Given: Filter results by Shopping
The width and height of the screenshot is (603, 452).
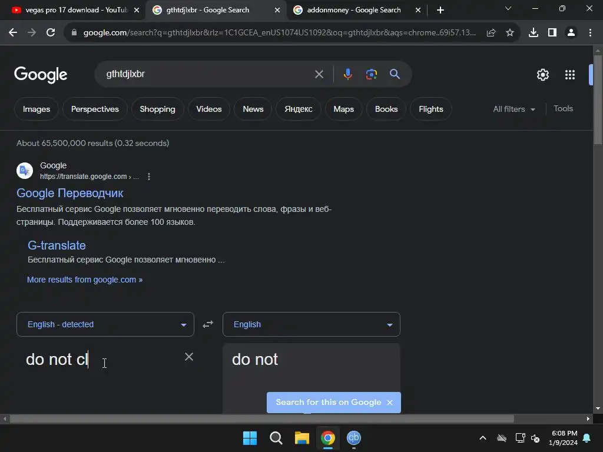Looking at the screenshot, I should click(157, 109).
